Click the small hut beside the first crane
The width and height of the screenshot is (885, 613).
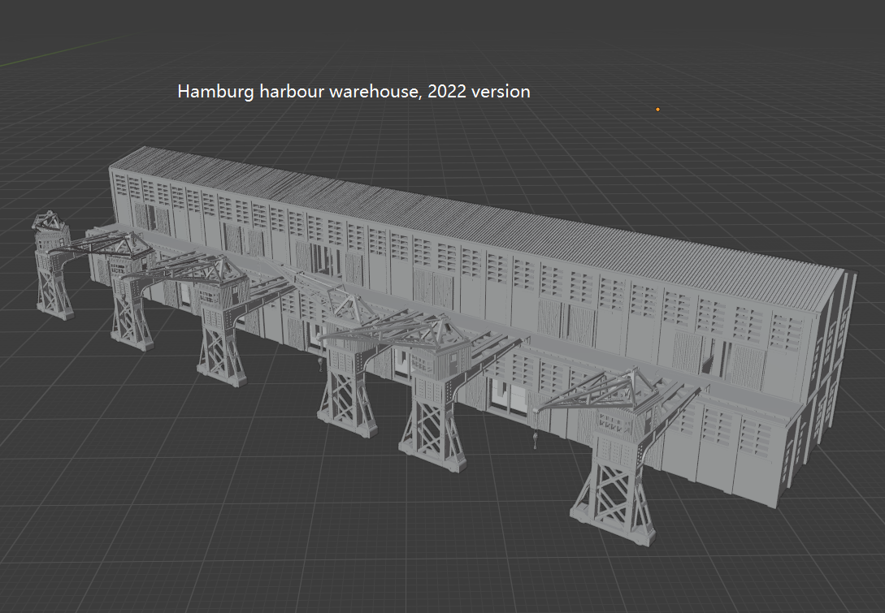[50, 235]
